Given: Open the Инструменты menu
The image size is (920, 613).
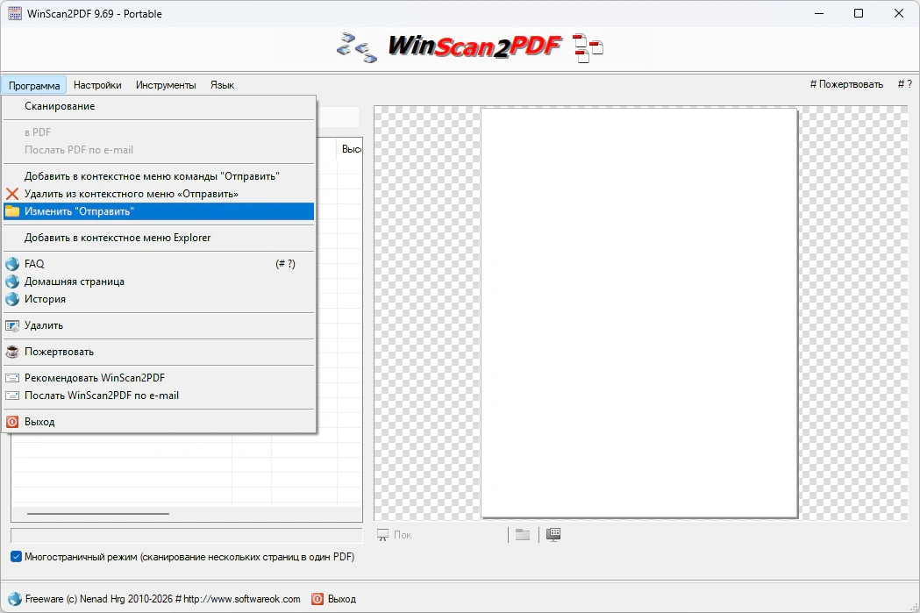Looking at the screenshot, I should click(166, 85).
